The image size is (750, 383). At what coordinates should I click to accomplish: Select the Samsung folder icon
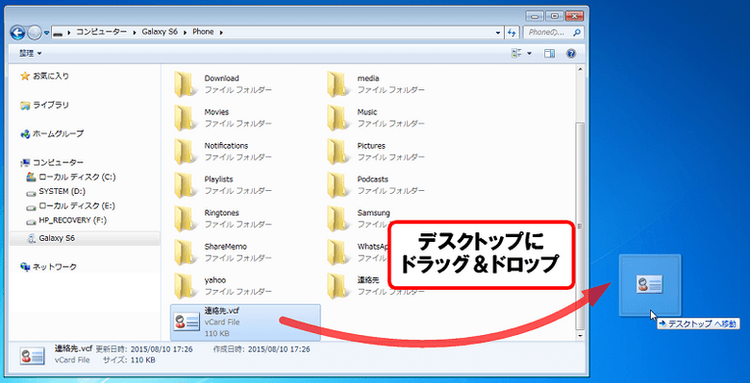point(338,218)
